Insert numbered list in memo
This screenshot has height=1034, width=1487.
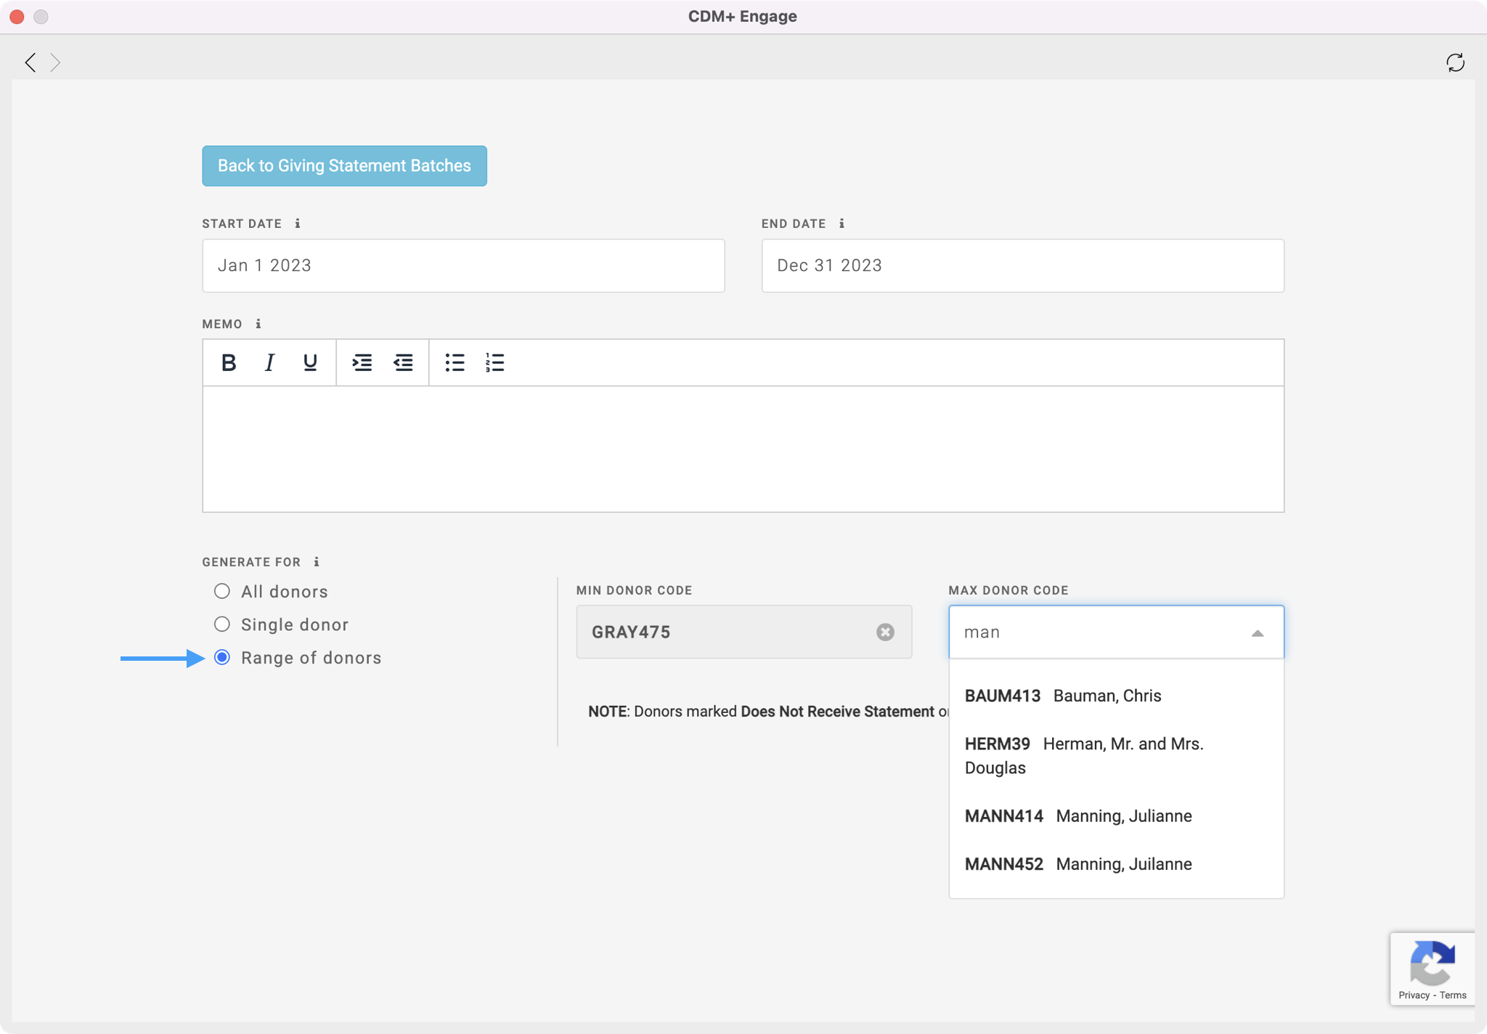pos(494,362)
